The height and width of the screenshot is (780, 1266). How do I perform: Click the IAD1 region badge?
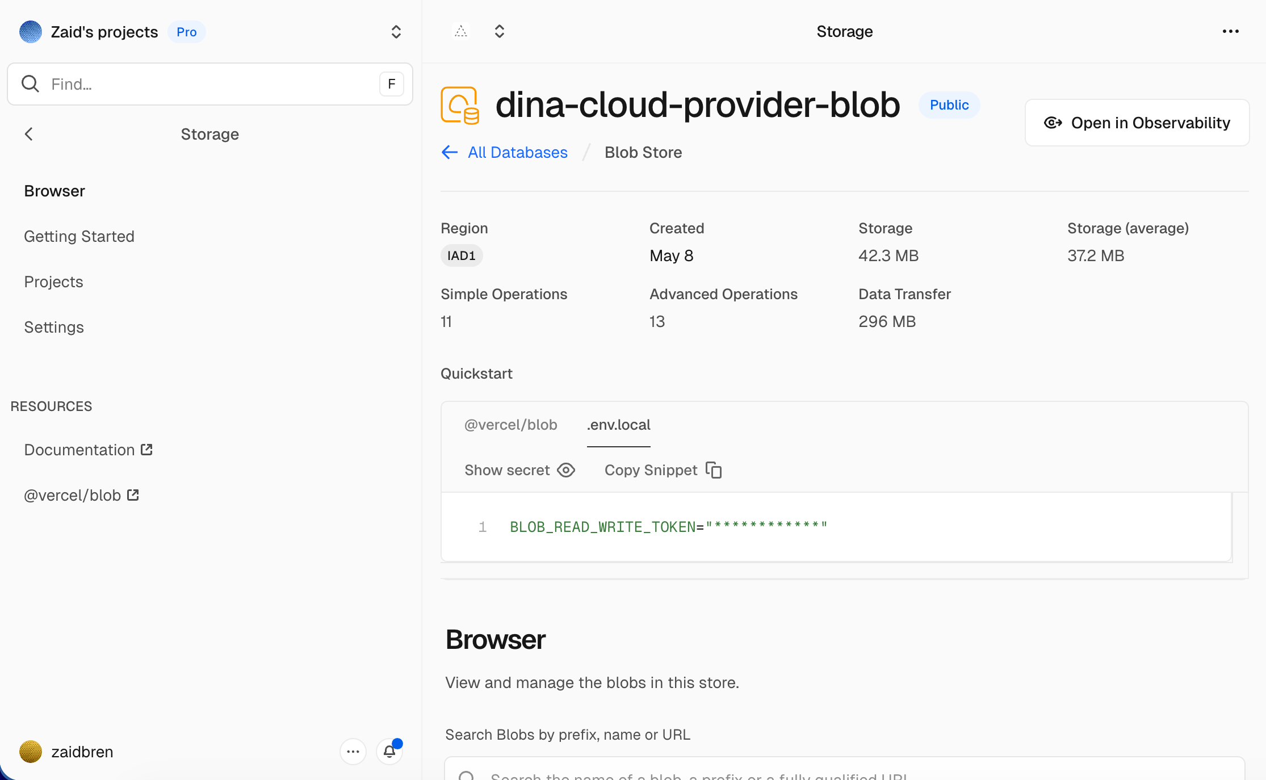point(462,255)
